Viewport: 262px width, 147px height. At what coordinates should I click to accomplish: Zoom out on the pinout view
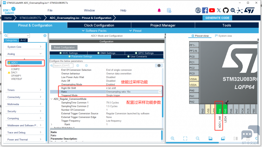pos(198,138)
